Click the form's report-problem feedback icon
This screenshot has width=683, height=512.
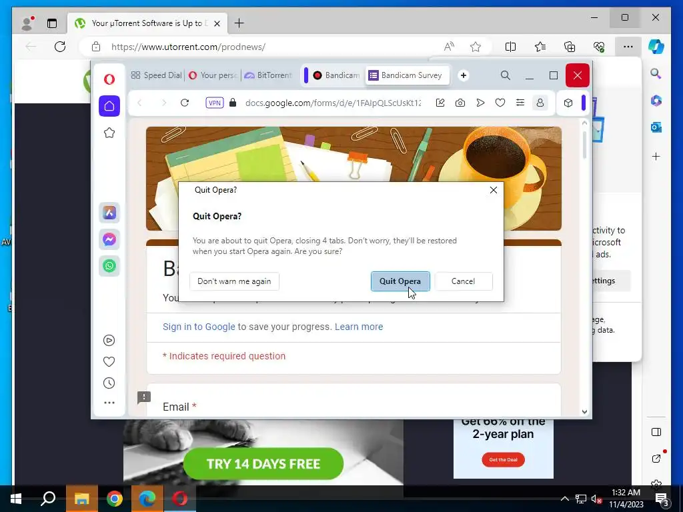[x=144, y=397]
